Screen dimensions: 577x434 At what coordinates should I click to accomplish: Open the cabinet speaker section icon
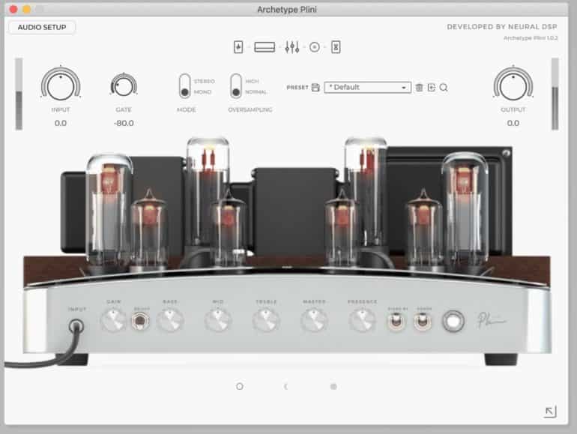[x=315, y=47]
